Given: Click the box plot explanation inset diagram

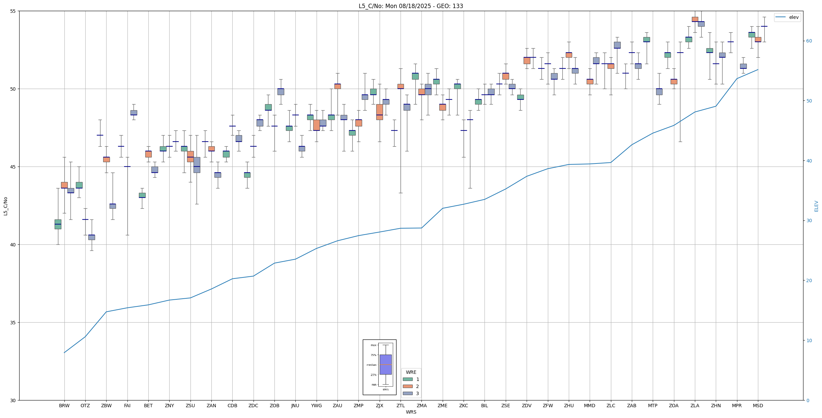Looking at the screenshot, I should (379, 367).
